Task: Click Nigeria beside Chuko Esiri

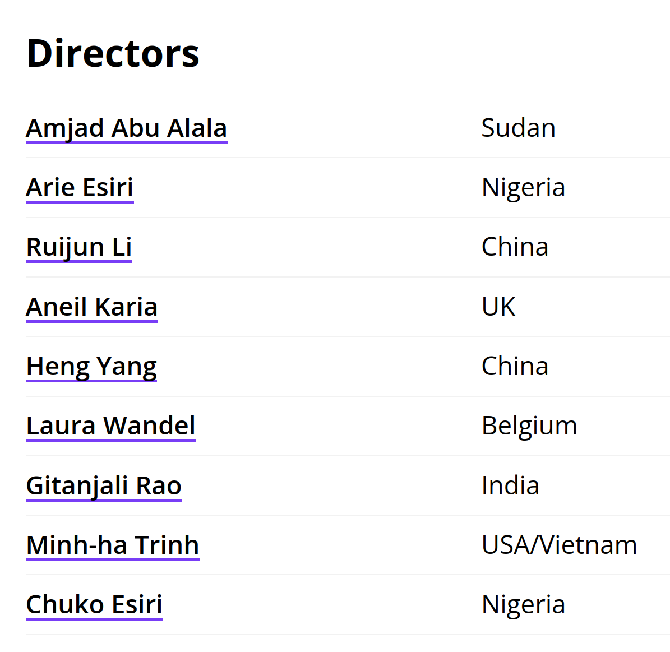Action: click(x=524, y=605)
